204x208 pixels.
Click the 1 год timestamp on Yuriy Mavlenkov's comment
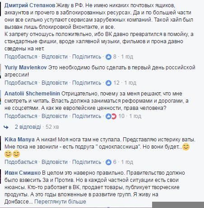pos(130,83)
